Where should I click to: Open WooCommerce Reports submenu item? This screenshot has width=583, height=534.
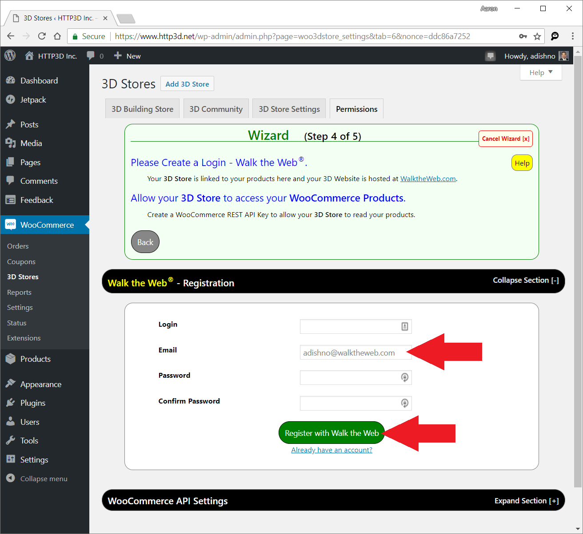(19, 292)
